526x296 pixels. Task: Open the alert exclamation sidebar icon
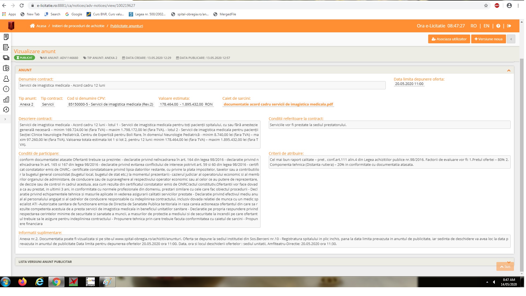pyautogui.click(x=6, y=89)
